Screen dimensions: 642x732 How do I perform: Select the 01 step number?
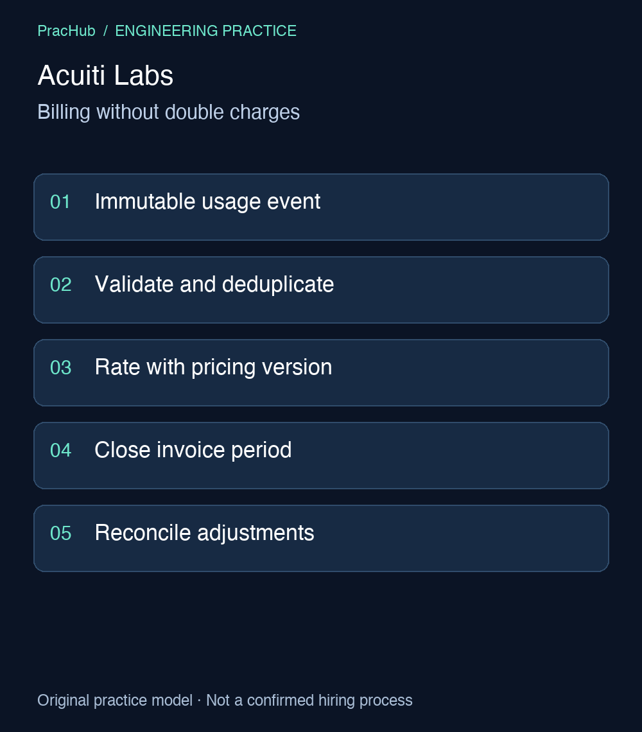pyautogui.click(x=60, y=202)
